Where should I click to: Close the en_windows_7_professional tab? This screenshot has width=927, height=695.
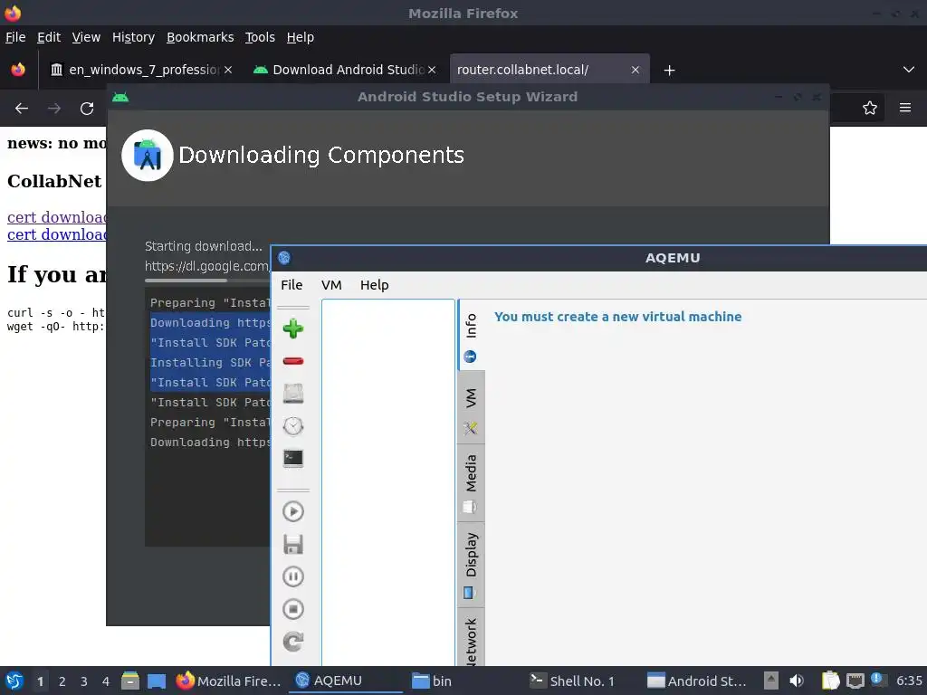pos(228,70)
